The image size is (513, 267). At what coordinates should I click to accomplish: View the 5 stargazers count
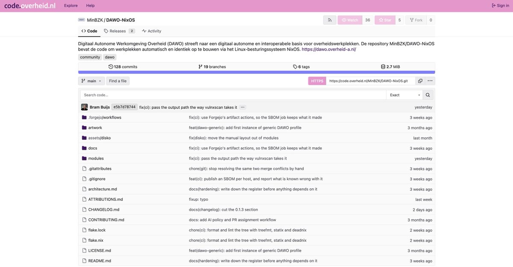point(400,20)
